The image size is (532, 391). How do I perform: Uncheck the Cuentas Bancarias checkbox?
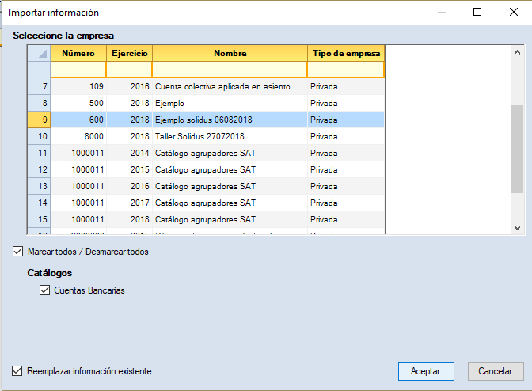pos(45,290)
